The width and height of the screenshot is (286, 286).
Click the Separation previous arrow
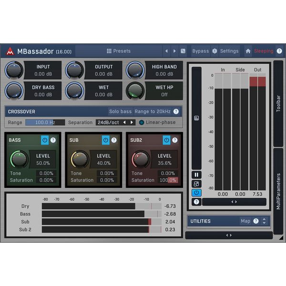pos(124,123)
